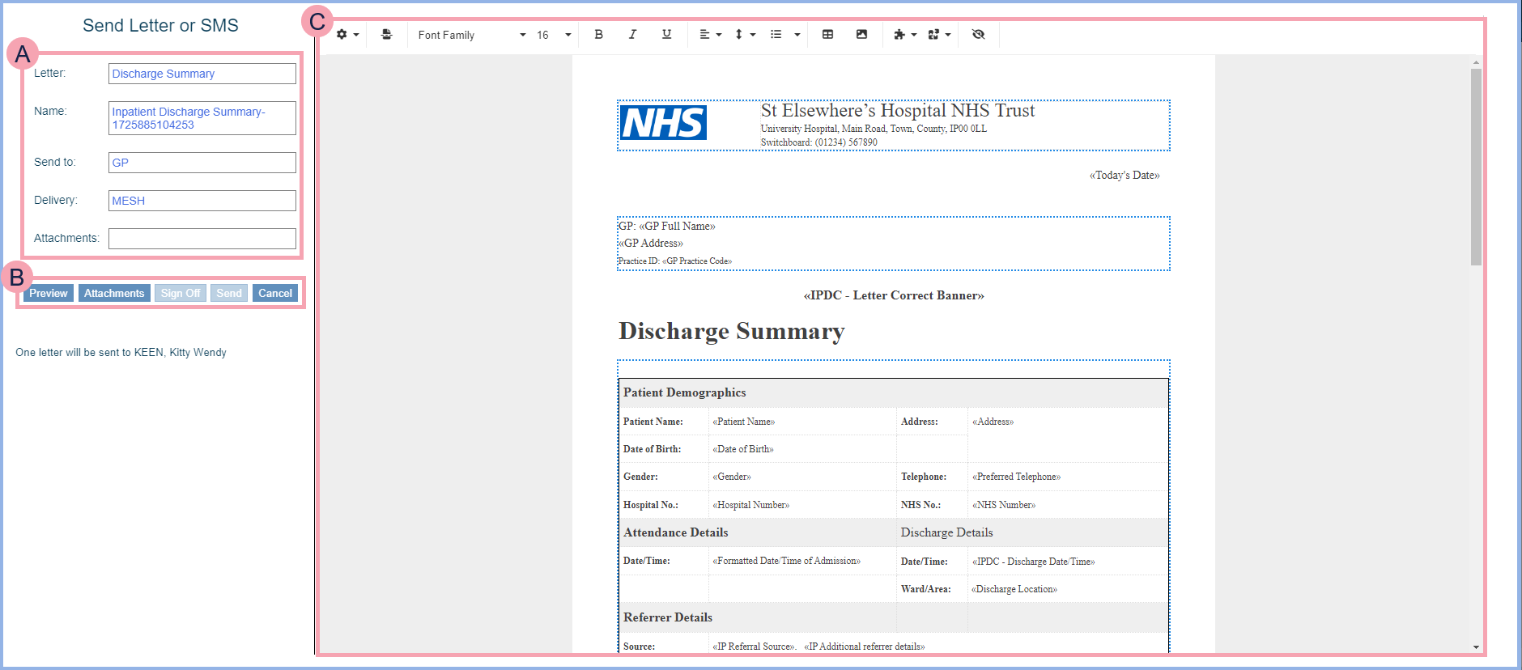Click the Attachments input field
Screen dimensions: 1522x670
202,239
